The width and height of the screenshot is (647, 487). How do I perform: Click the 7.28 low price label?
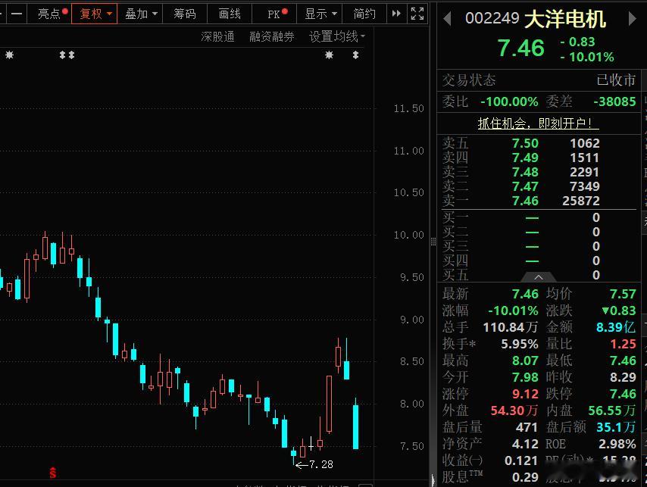[321, 464]
